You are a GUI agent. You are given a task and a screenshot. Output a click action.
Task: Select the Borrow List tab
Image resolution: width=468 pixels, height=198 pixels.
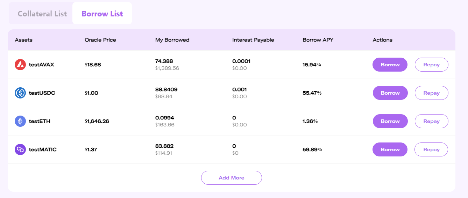102,14
